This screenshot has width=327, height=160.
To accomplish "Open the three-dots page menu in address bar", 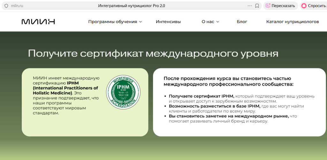I will [x=250, y=6].
